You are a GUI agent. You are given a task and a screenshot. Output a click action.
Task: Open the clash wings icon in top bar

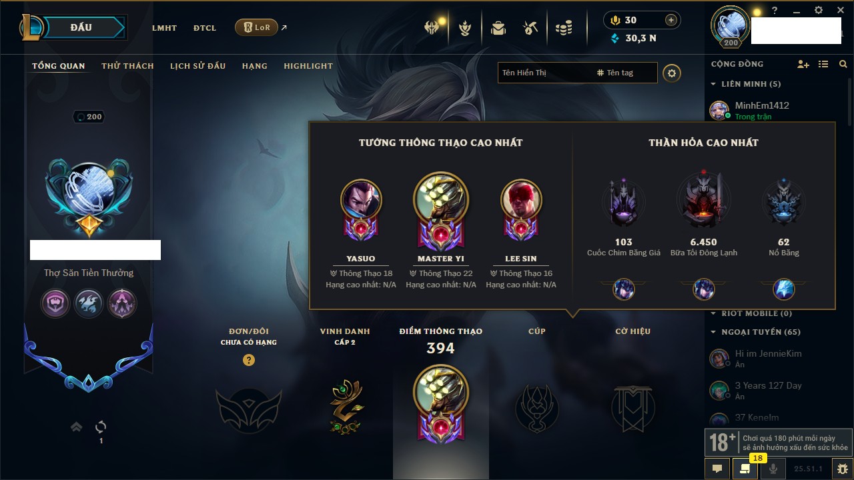point(432,28)
